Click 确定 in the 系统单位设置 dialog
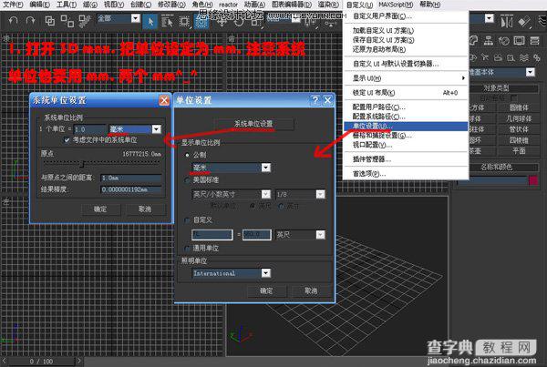Screen dimensions: 547x367 (x=100, y=209)
